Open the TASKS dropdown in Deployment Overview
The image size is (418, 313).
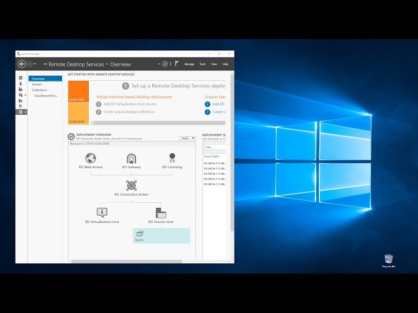pos(187,138)
